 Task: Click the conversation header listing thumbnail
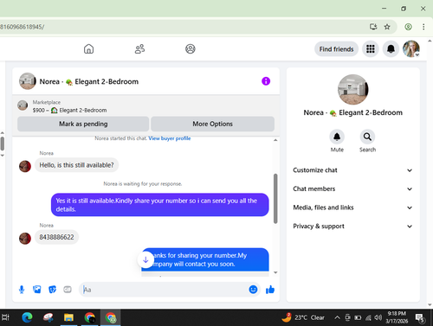pos(28,81)
